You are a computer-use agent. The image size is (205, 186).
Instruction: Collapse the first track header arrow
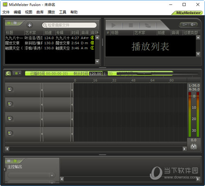coord(42,90)
